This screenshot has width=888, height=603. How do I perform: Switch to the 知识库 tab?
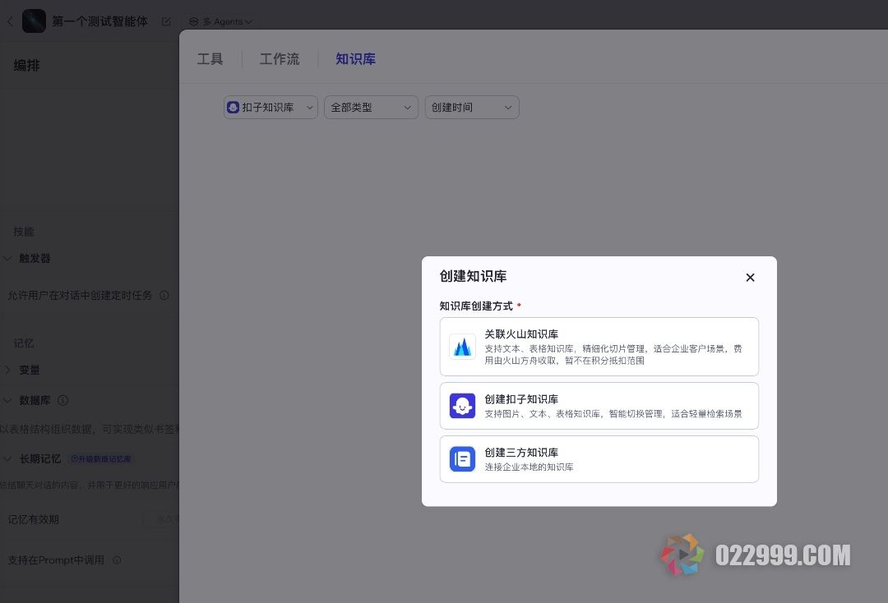coord(356,59)
